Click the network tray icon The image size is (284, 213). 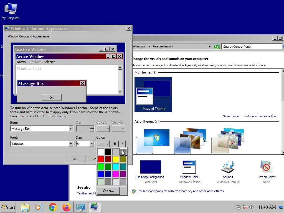[238, 207]
